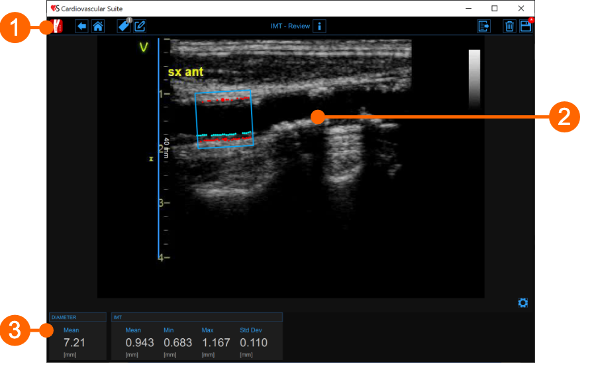Delete study using the trash icon
The width and height of the screenshot is (596, 376).
click(x=509, y=26)
